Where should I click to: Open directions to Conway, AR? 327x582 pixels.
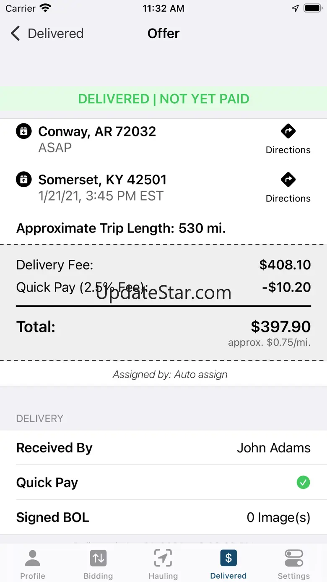288,139
